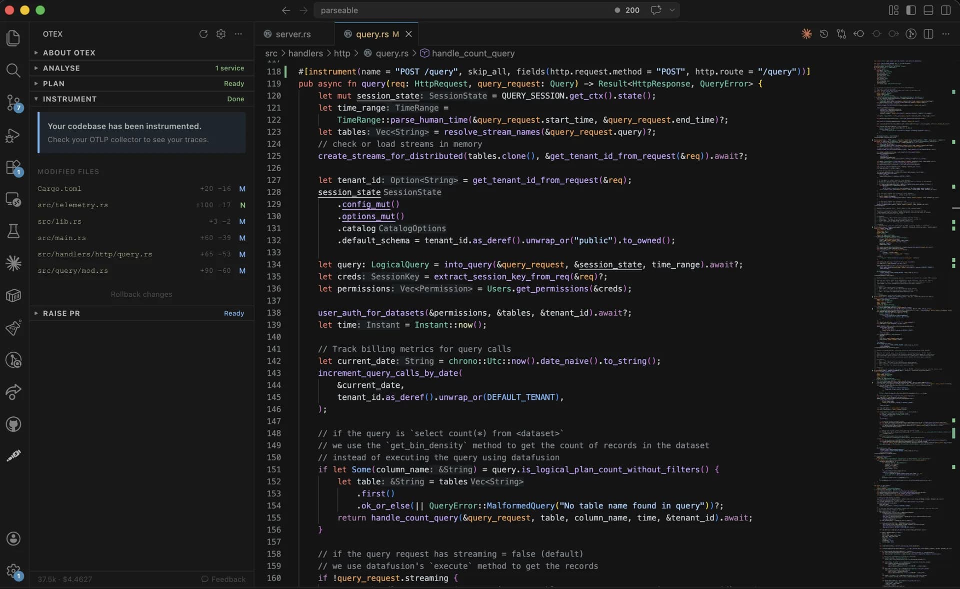Toggle the primary side bar layout button
960x589 pixels.
click(x=910, y=10)
